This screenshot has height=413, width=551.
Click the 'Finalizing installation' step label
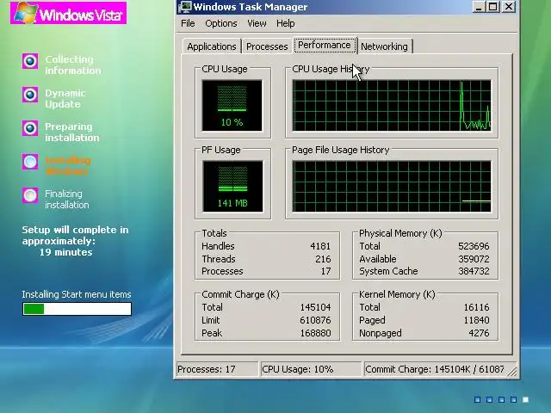[67, 199]
